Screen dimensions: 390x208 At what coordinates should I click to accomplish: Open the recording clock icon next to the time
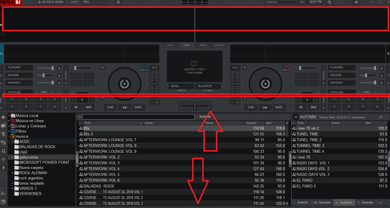tap(329, 2)
